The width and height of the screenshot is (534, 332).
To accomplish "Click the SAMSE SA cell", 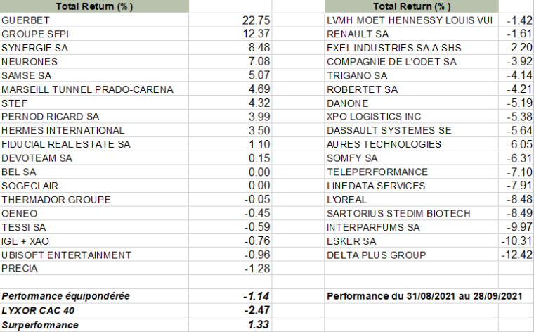I will [x=94, y=76].
